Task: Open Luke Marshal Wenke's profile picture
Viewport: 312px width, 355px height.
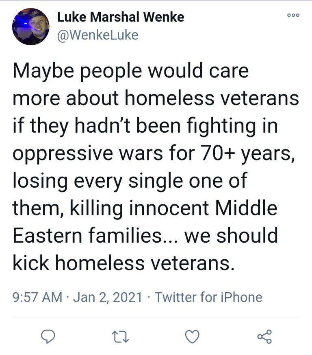Action: (x=30, y=26)
